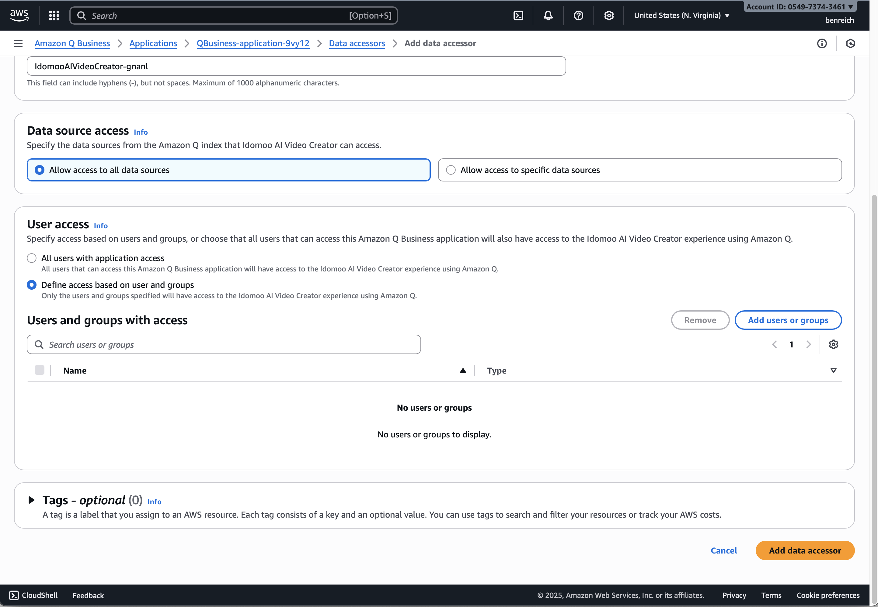The width and height of the screenshot is (878, 607).
Task: Choose All users with application access
Action: pyautogui.click(x=32, y=258)
